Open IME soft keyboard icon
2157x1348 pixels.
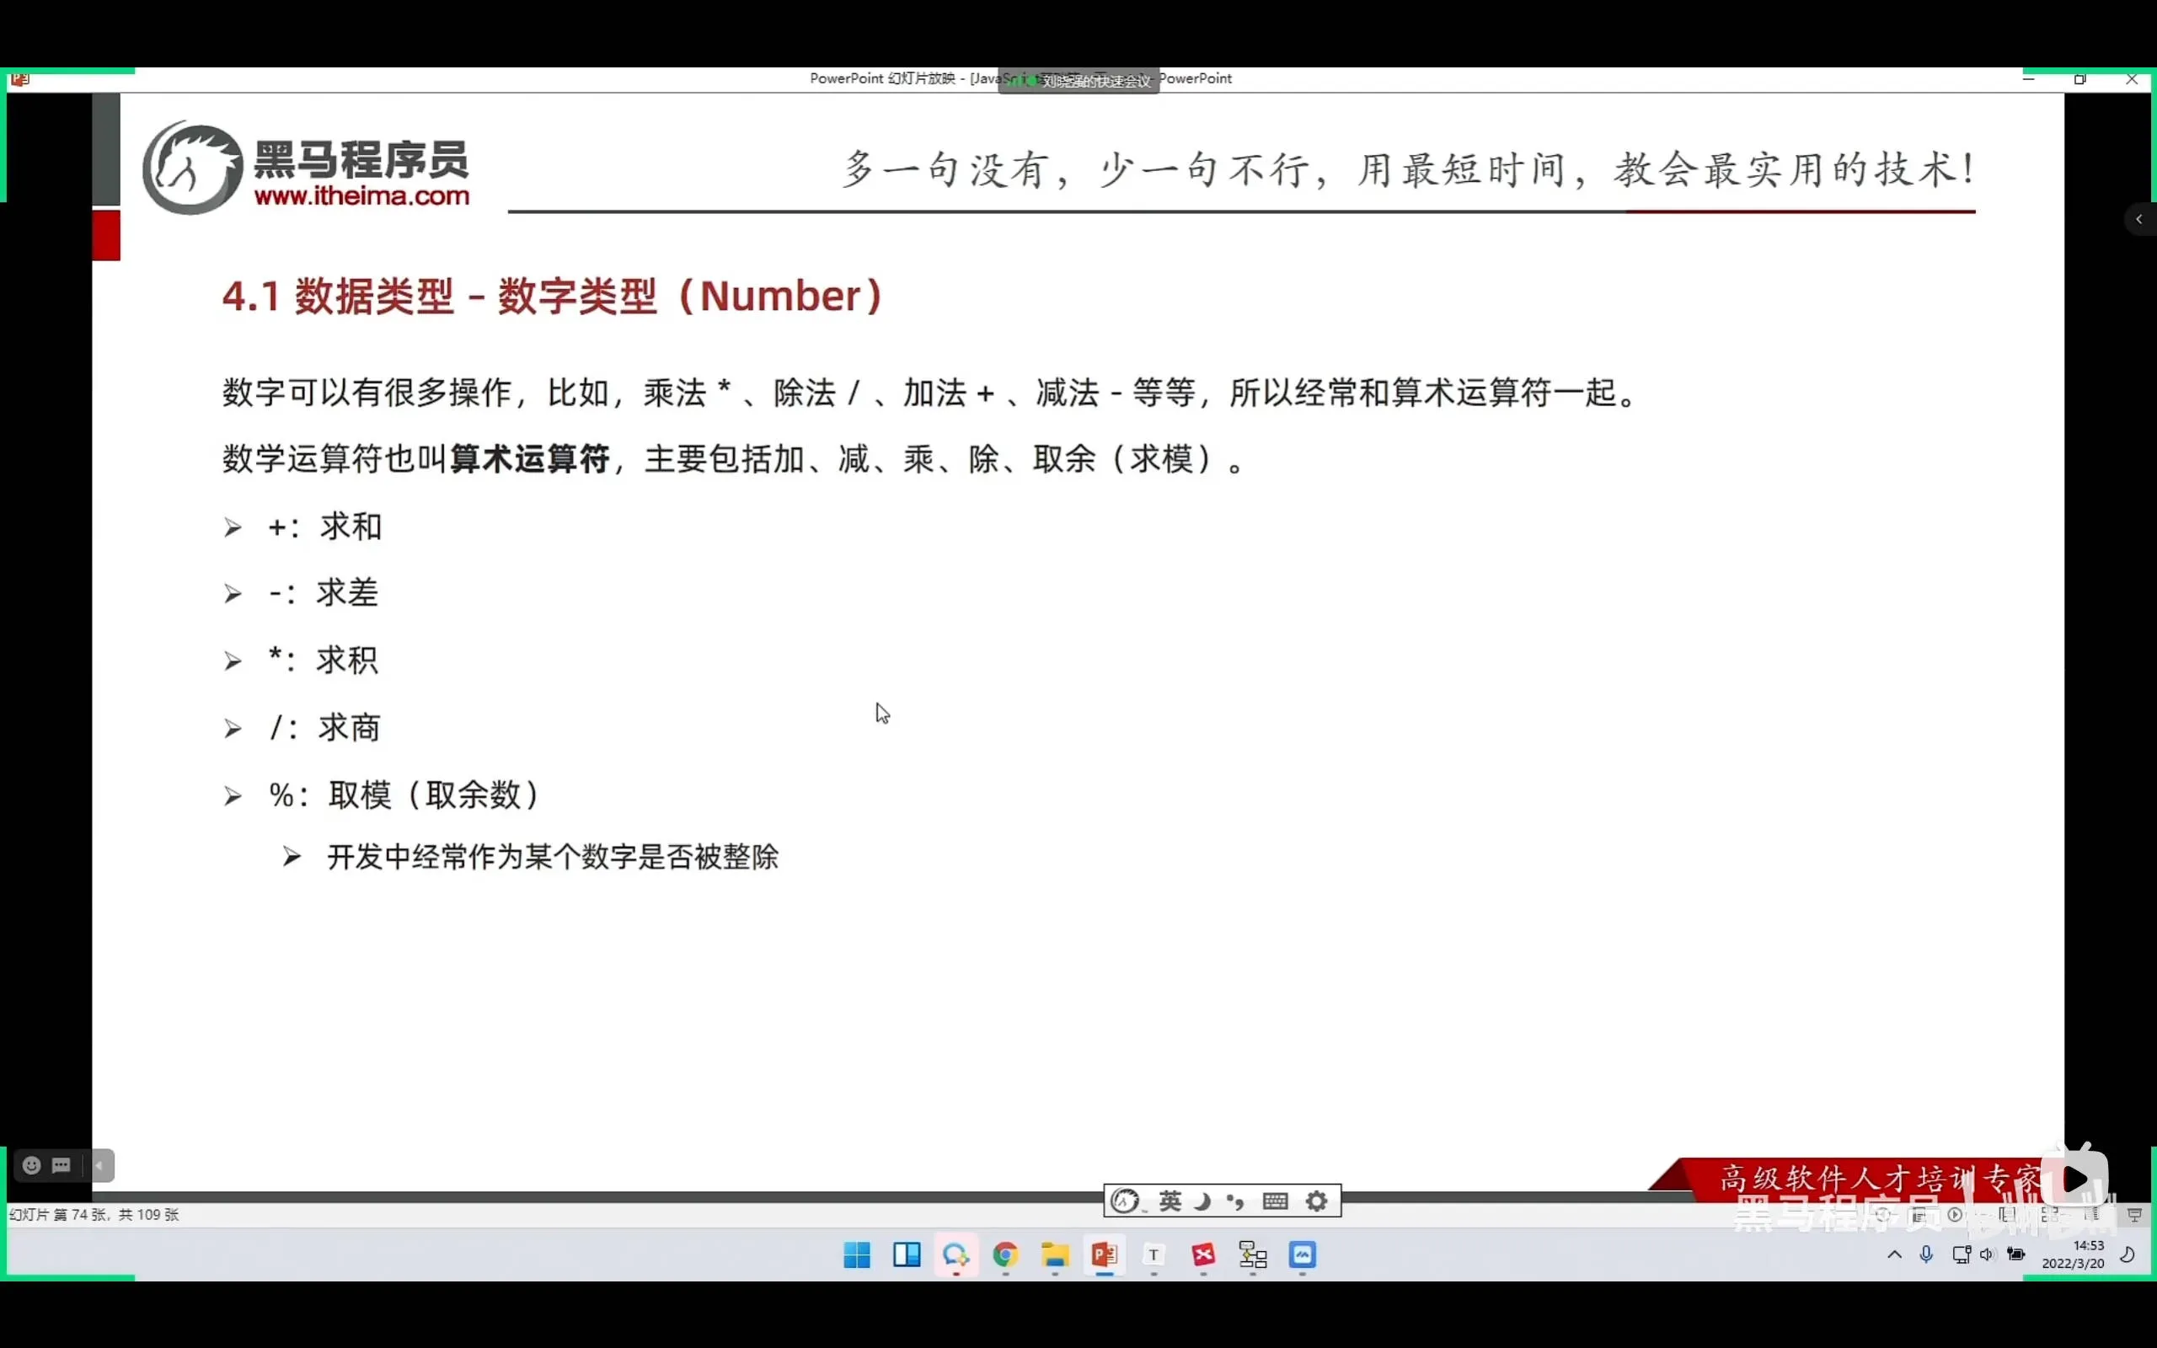point(1276,1201)
